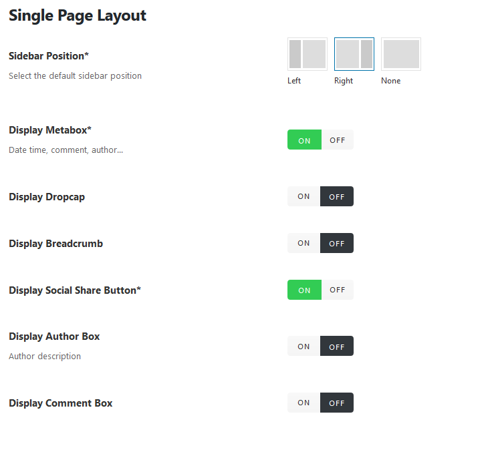Select the Right sidebar layout icon
This screenshot has height=452, width=492.
point(354,54)
